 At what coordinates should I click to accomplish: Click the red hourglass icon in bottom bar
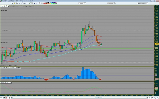7,97
